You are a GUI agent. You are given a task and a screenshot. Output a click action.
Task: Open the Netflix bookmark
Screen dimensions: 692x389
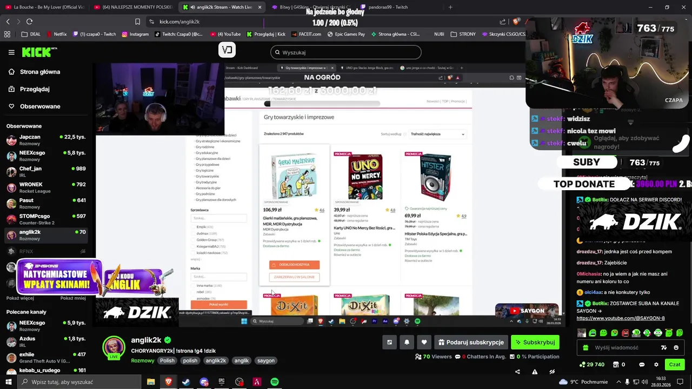coord(57,34)
